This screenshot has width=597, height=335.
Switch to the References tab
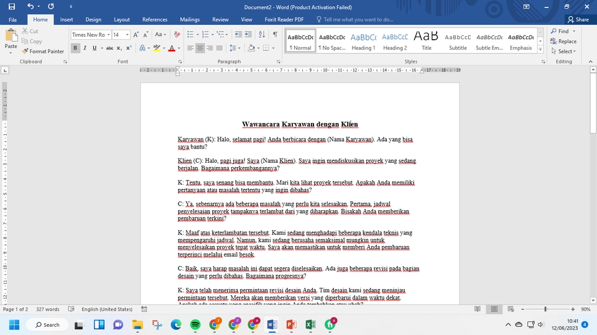click(x=155, y=19)
